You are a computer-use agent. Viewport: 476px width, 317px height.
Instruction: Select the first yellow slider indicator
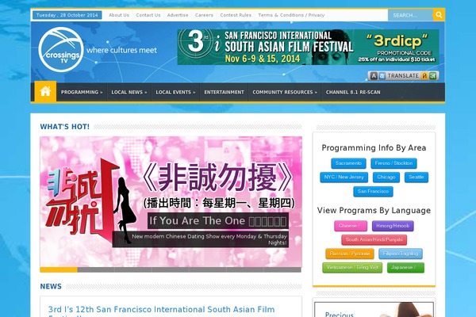pos(59,269)
